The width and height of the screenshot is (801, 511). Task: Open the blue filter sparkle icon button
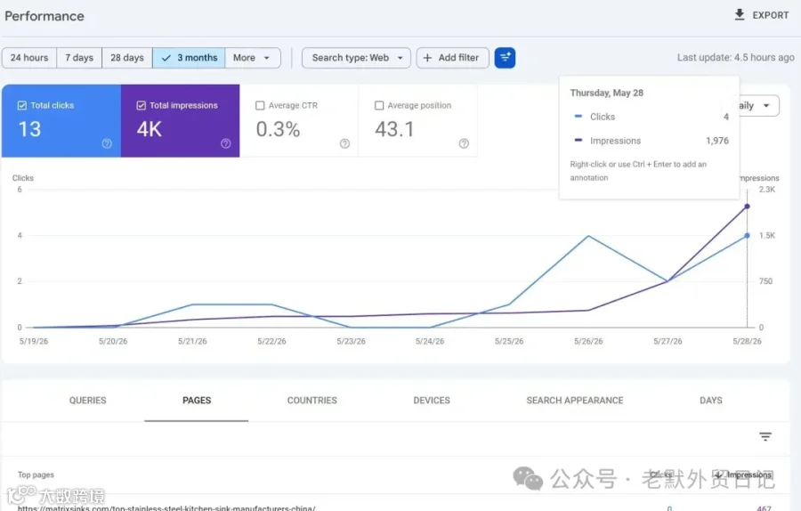[505, 58]
